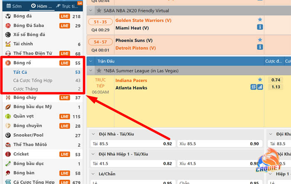Favorite the Phoenix Suns match with the star
This screenshot has height=184, width=291.
pos(260,39)
